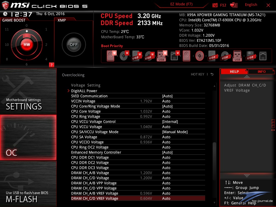Open the Game Boost question mark help
Viewport: 276px width, 207px height.
[x=51, y=65]
